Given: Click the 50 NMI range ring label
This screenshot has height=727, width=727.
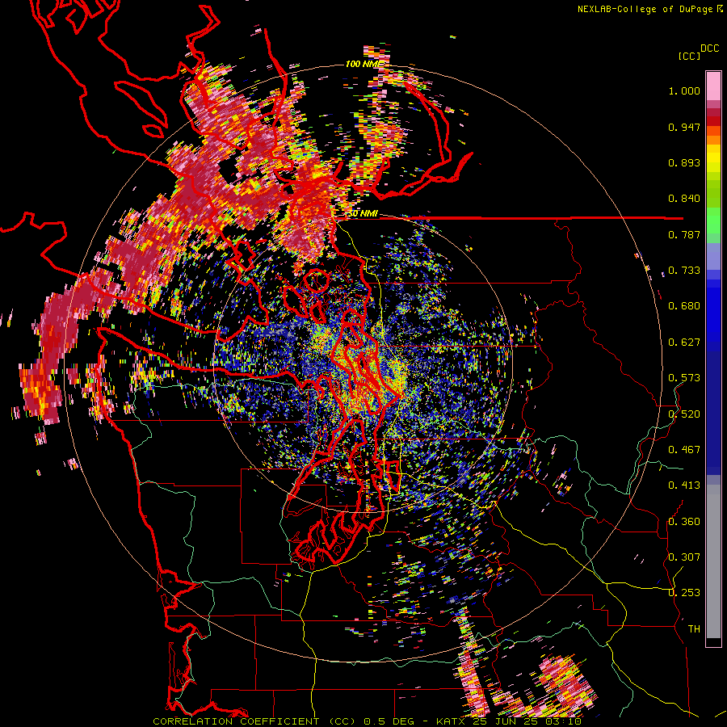Looking at the screenshot, I should pyautogui.click(x=363, y=214).
